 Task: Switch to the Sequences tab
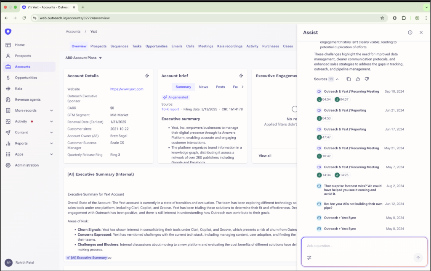click(119, 46)
